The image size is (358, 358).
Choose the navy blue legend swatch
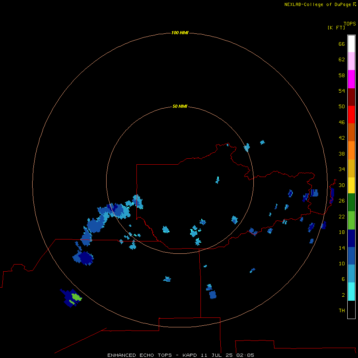tap(351, 238)
